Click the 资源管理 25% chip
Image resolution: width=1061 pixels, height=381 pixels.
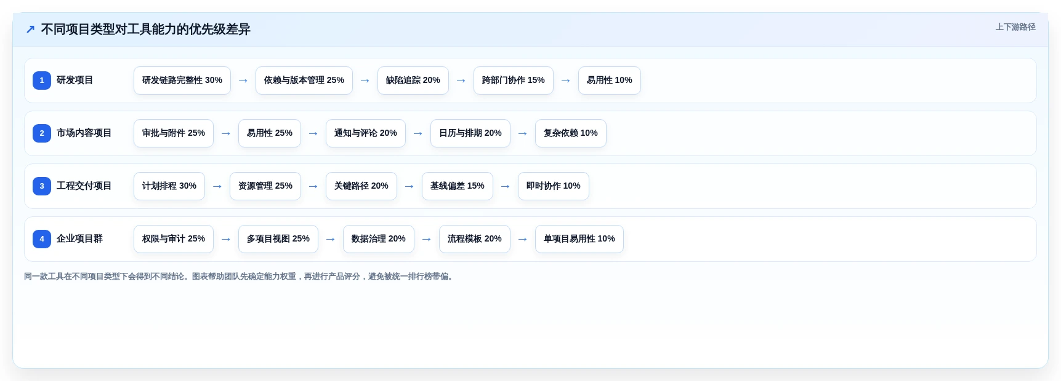click(265, 186)
